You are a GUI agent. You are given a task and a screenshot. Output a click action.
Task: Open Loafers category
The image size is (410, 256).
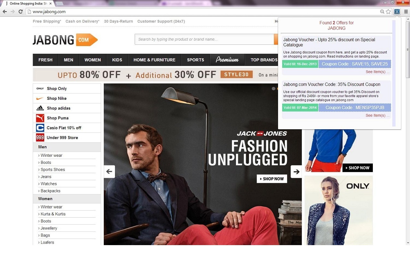coord(47,242)
